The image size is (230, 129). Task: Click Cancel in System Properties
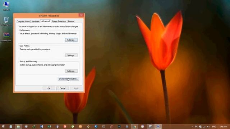coord(63,89)
